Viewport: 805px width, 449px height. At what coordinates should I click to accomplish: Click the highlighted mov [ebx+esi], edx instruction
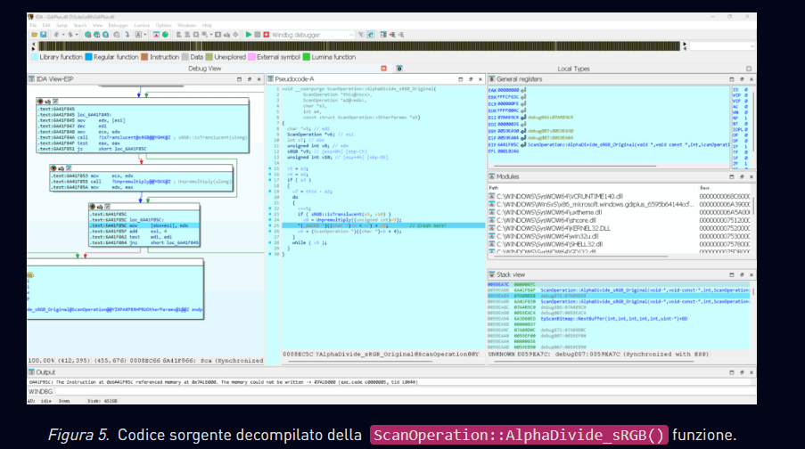click(144, 225)
